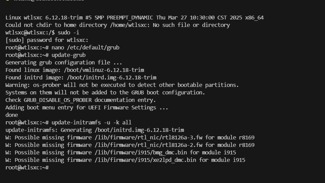This screenshot has height=183, width=325.
Task: Click the path /boot/vmlinuz-6.12.18-trim
Action: (x=104, y=70)
